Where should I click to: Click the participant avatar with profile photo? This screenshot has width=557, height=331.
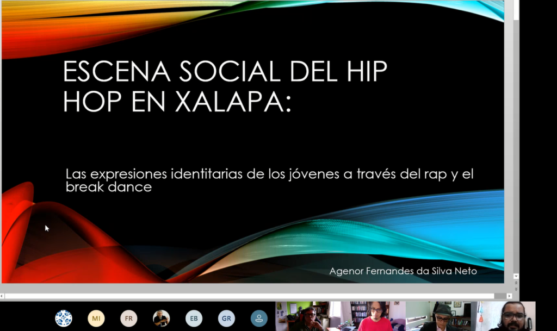161,318
